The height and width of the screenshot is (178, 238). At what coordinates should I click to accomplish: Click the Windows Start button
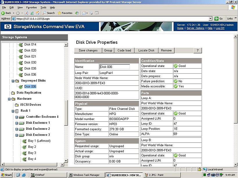6,175
